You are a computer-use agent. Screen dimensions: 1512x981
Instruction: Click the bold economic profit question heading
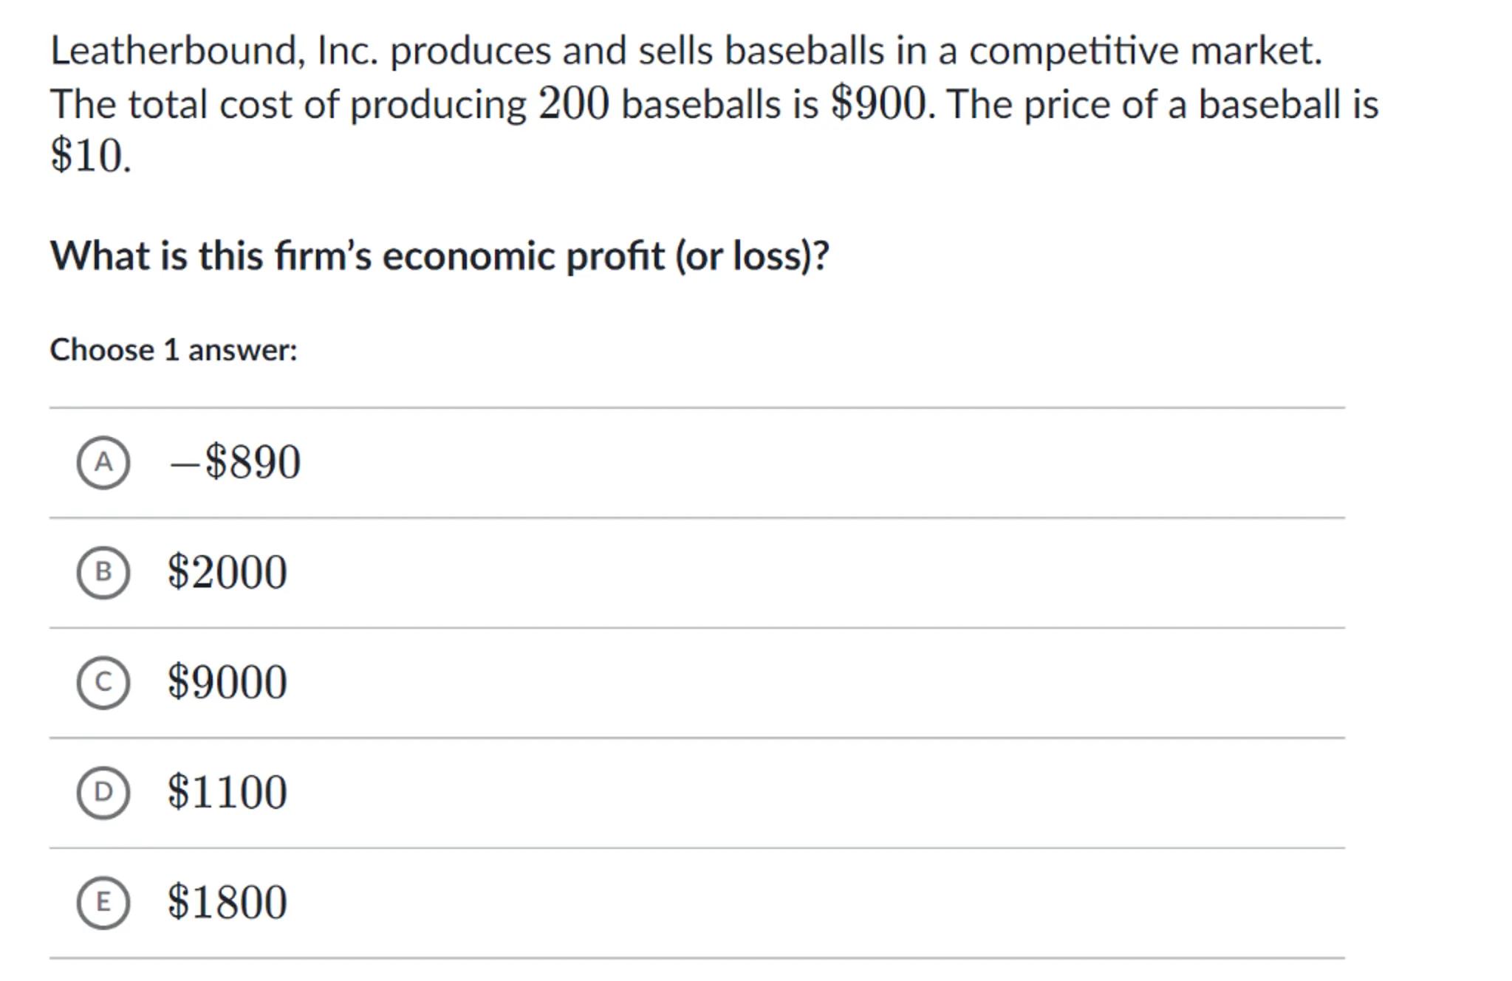point(439,256)
